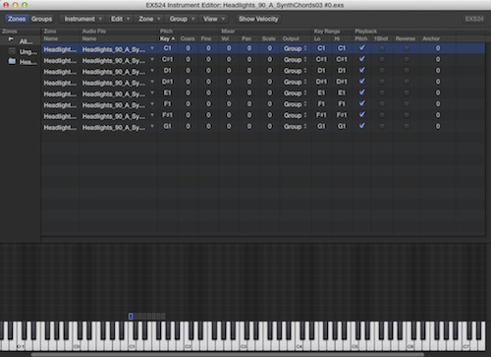
Task: Select the All zones sidebar icon
Action: pos(12,40)
